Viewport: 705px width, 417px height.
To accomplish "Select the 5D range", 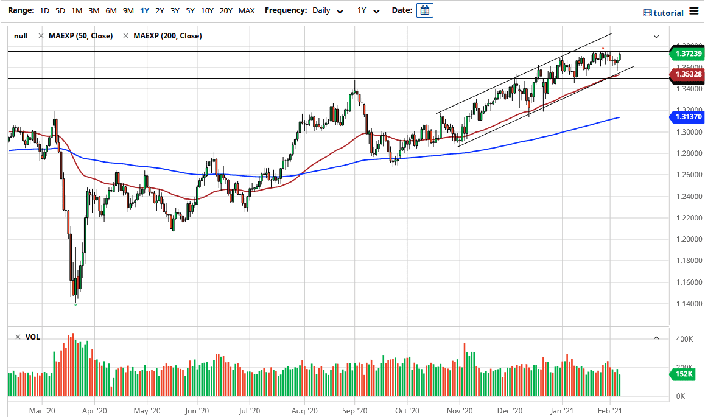I will (60, 10).
